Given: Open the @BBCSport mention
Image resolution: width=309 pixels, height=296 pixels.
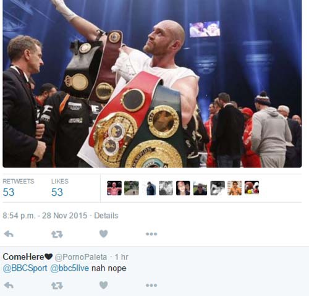Looking at the screenshot, I should (25, 268).
